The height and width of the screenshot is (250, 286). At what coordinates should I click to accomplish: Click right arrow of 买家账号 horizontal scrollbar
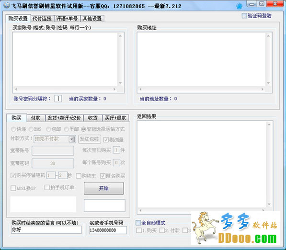click(x=114, y=89)
